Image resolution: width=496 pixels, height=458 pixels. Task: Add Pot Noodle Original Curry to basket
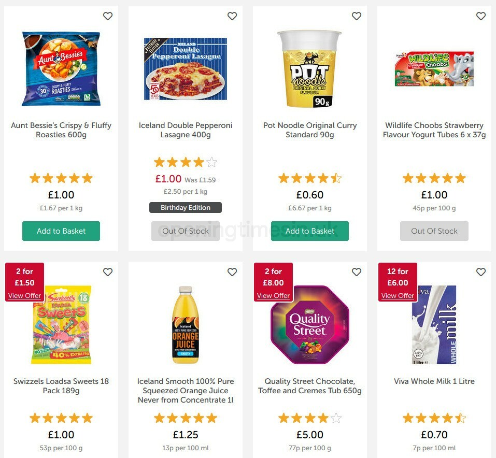(309, 231)
